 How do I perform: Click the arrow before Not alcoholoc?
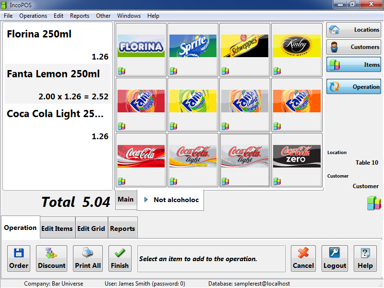tap(146, 200)
